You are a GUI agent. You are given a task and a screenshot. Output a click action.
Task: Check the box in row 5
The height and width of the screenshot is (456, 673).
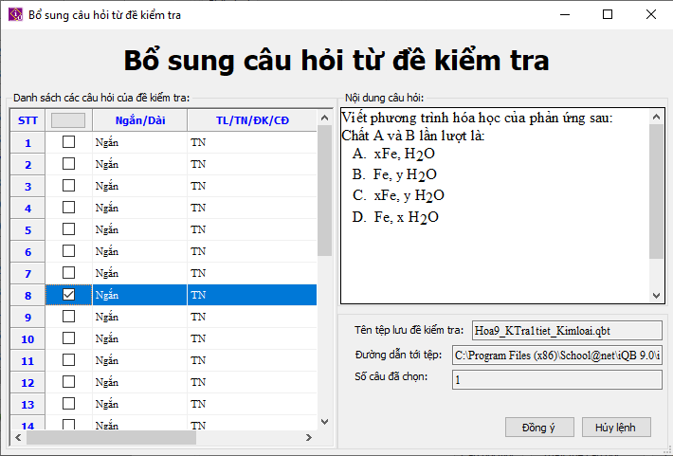[68, 228]
